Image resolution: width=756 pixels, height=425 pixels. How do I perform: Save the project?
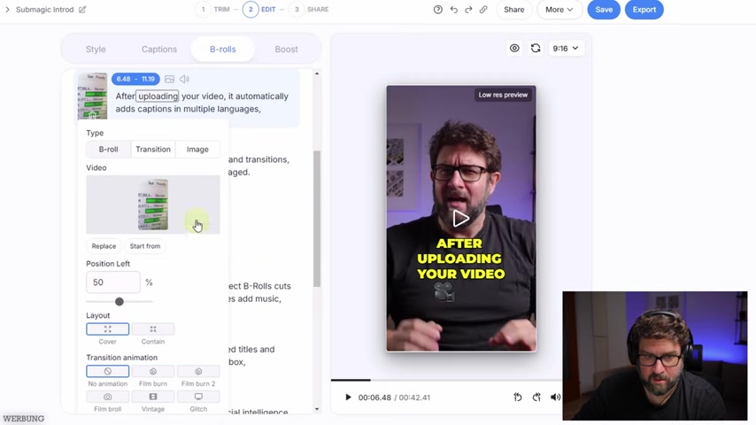click(604, 10)
